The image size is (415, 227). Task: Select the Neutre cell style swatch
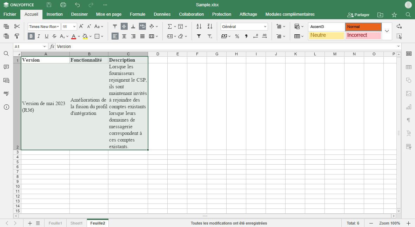point(326,35)
